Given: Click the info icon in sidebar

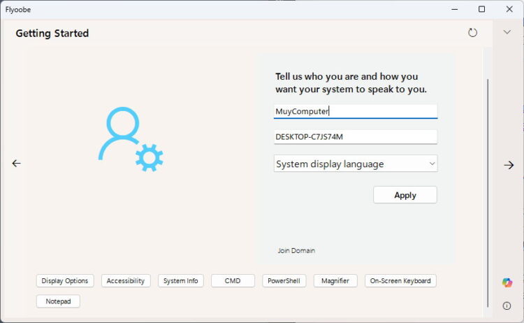Looking at the screenshot, I should pos(507,306).
